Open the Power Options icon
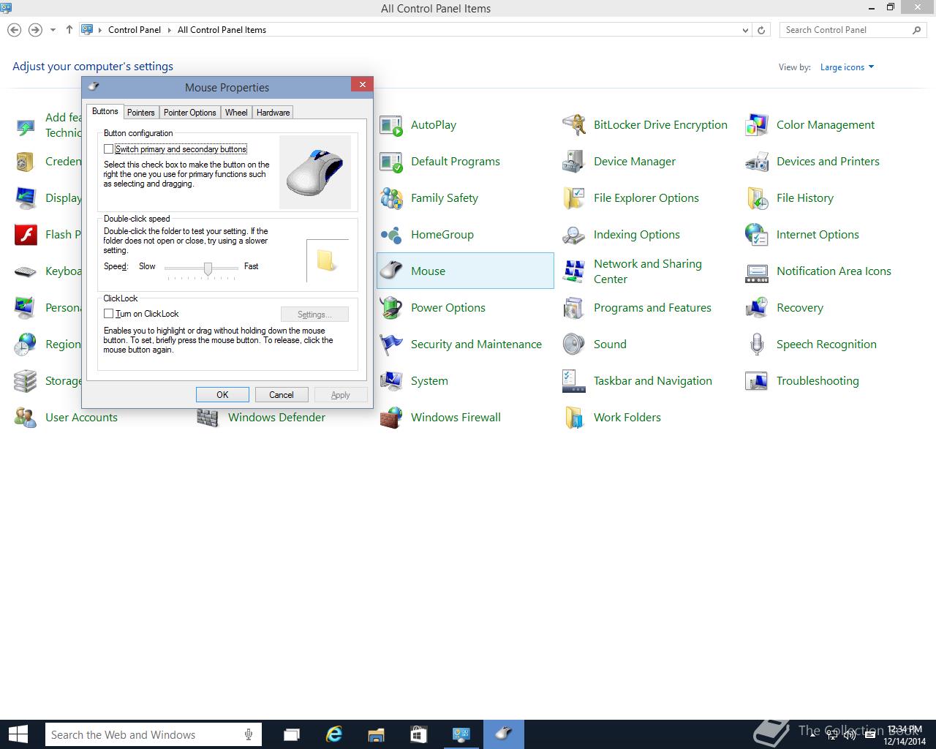The height and width of the screenshot is (749, 936). pyautogui.click(x=391, y=308)
